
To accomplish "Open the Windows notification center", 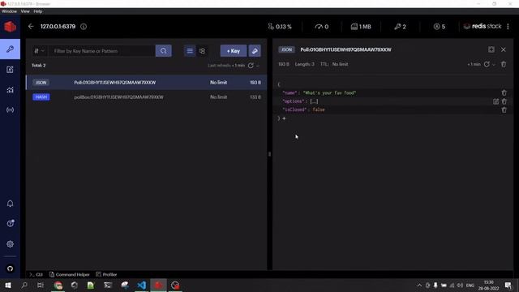I will click(x=508, y=285).
